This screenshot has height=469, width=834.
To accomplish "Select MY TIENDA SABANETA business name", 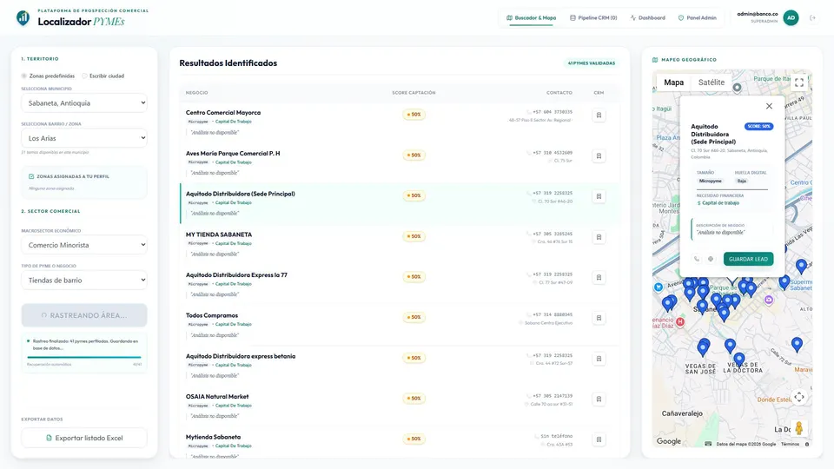I will click(x=219, y=234).
